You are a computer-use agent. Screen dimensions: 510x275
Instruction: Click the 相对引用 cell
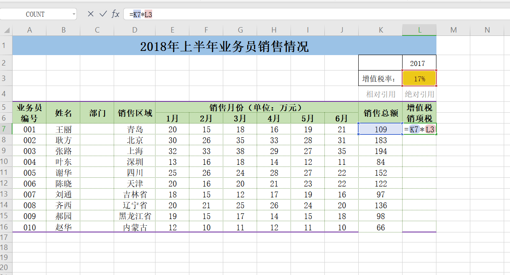[x=380, y=94]
